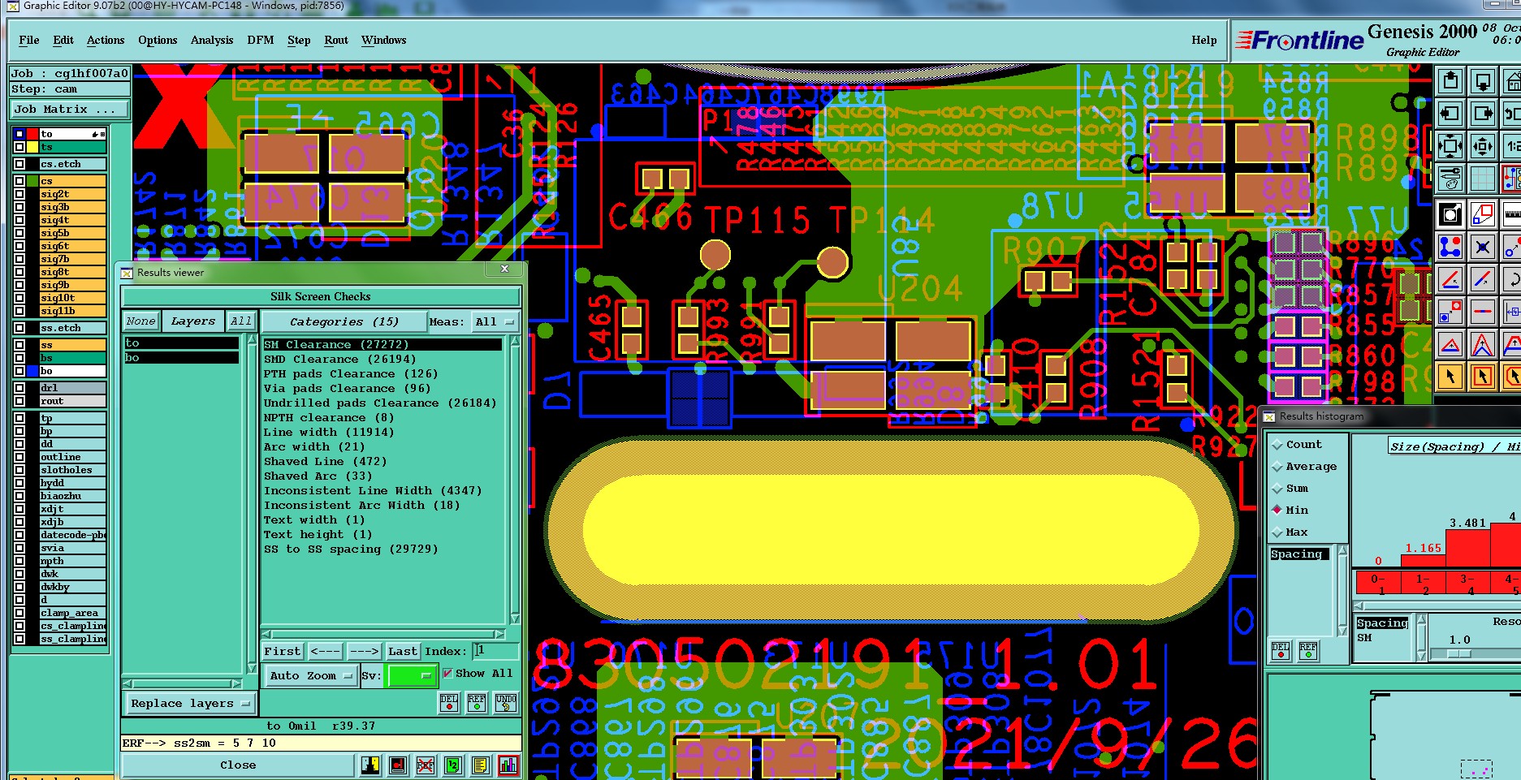Click the resolution slider in Results histogram
This screenshot has width=1521, height=780.
(x=1459, y=653)
